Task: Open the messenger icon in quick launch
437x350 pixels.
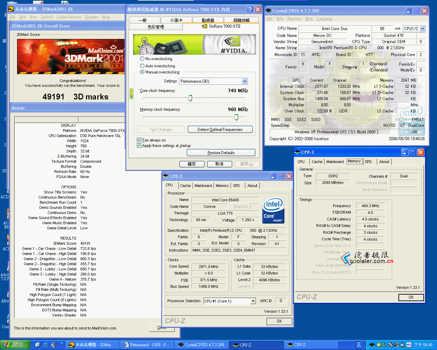Action: point(54,345)
